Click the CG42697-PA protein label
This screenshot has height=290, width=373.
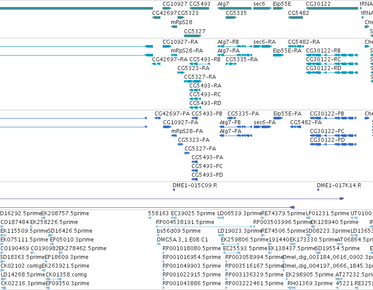(x=172, y=114)
